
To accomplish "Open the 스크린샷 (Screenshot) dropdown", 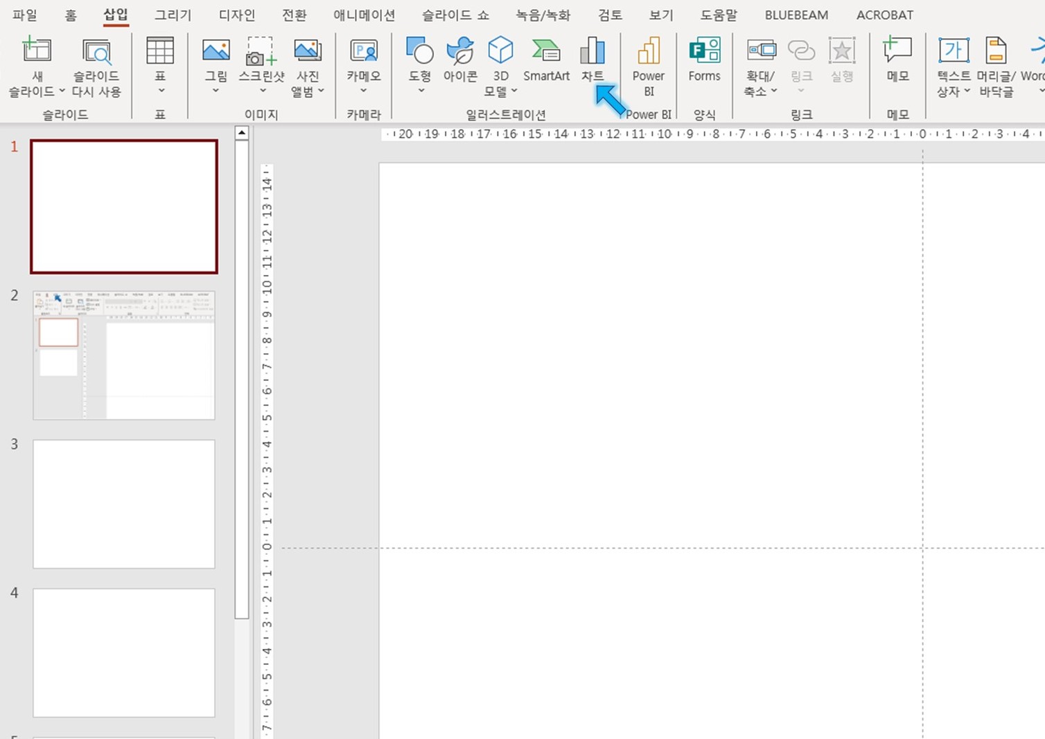I will pyautogui.click(x=262, y=91).
